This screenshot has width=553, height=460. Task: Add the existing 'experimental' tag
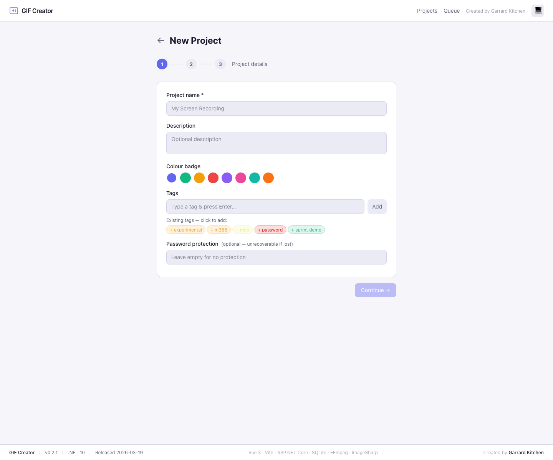click(x=186, y=230)
